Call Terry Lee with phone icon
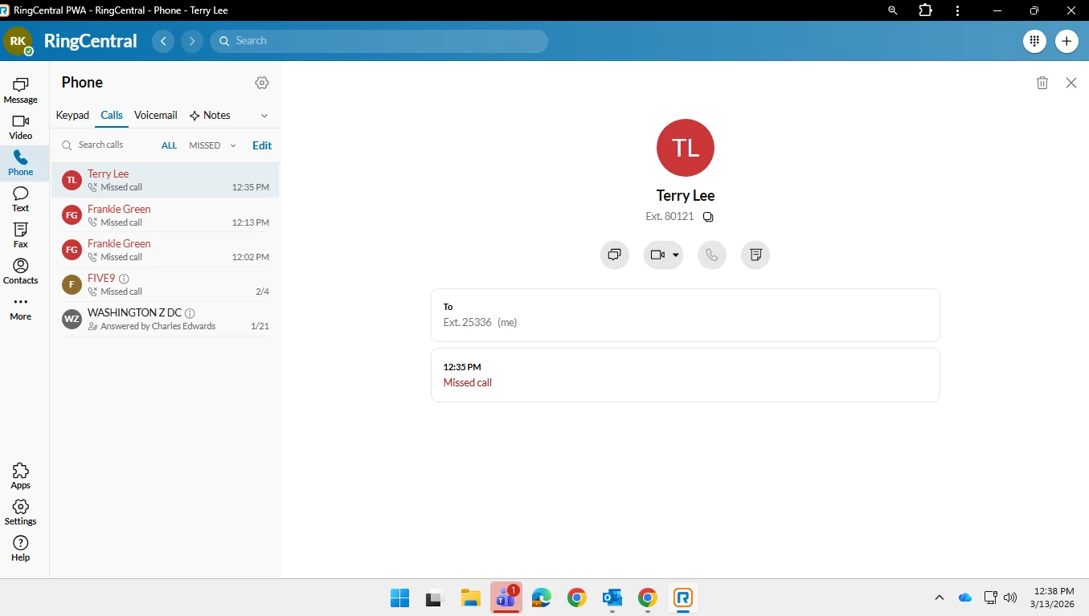Viewport: 1089px width, 616px height. 712,255
